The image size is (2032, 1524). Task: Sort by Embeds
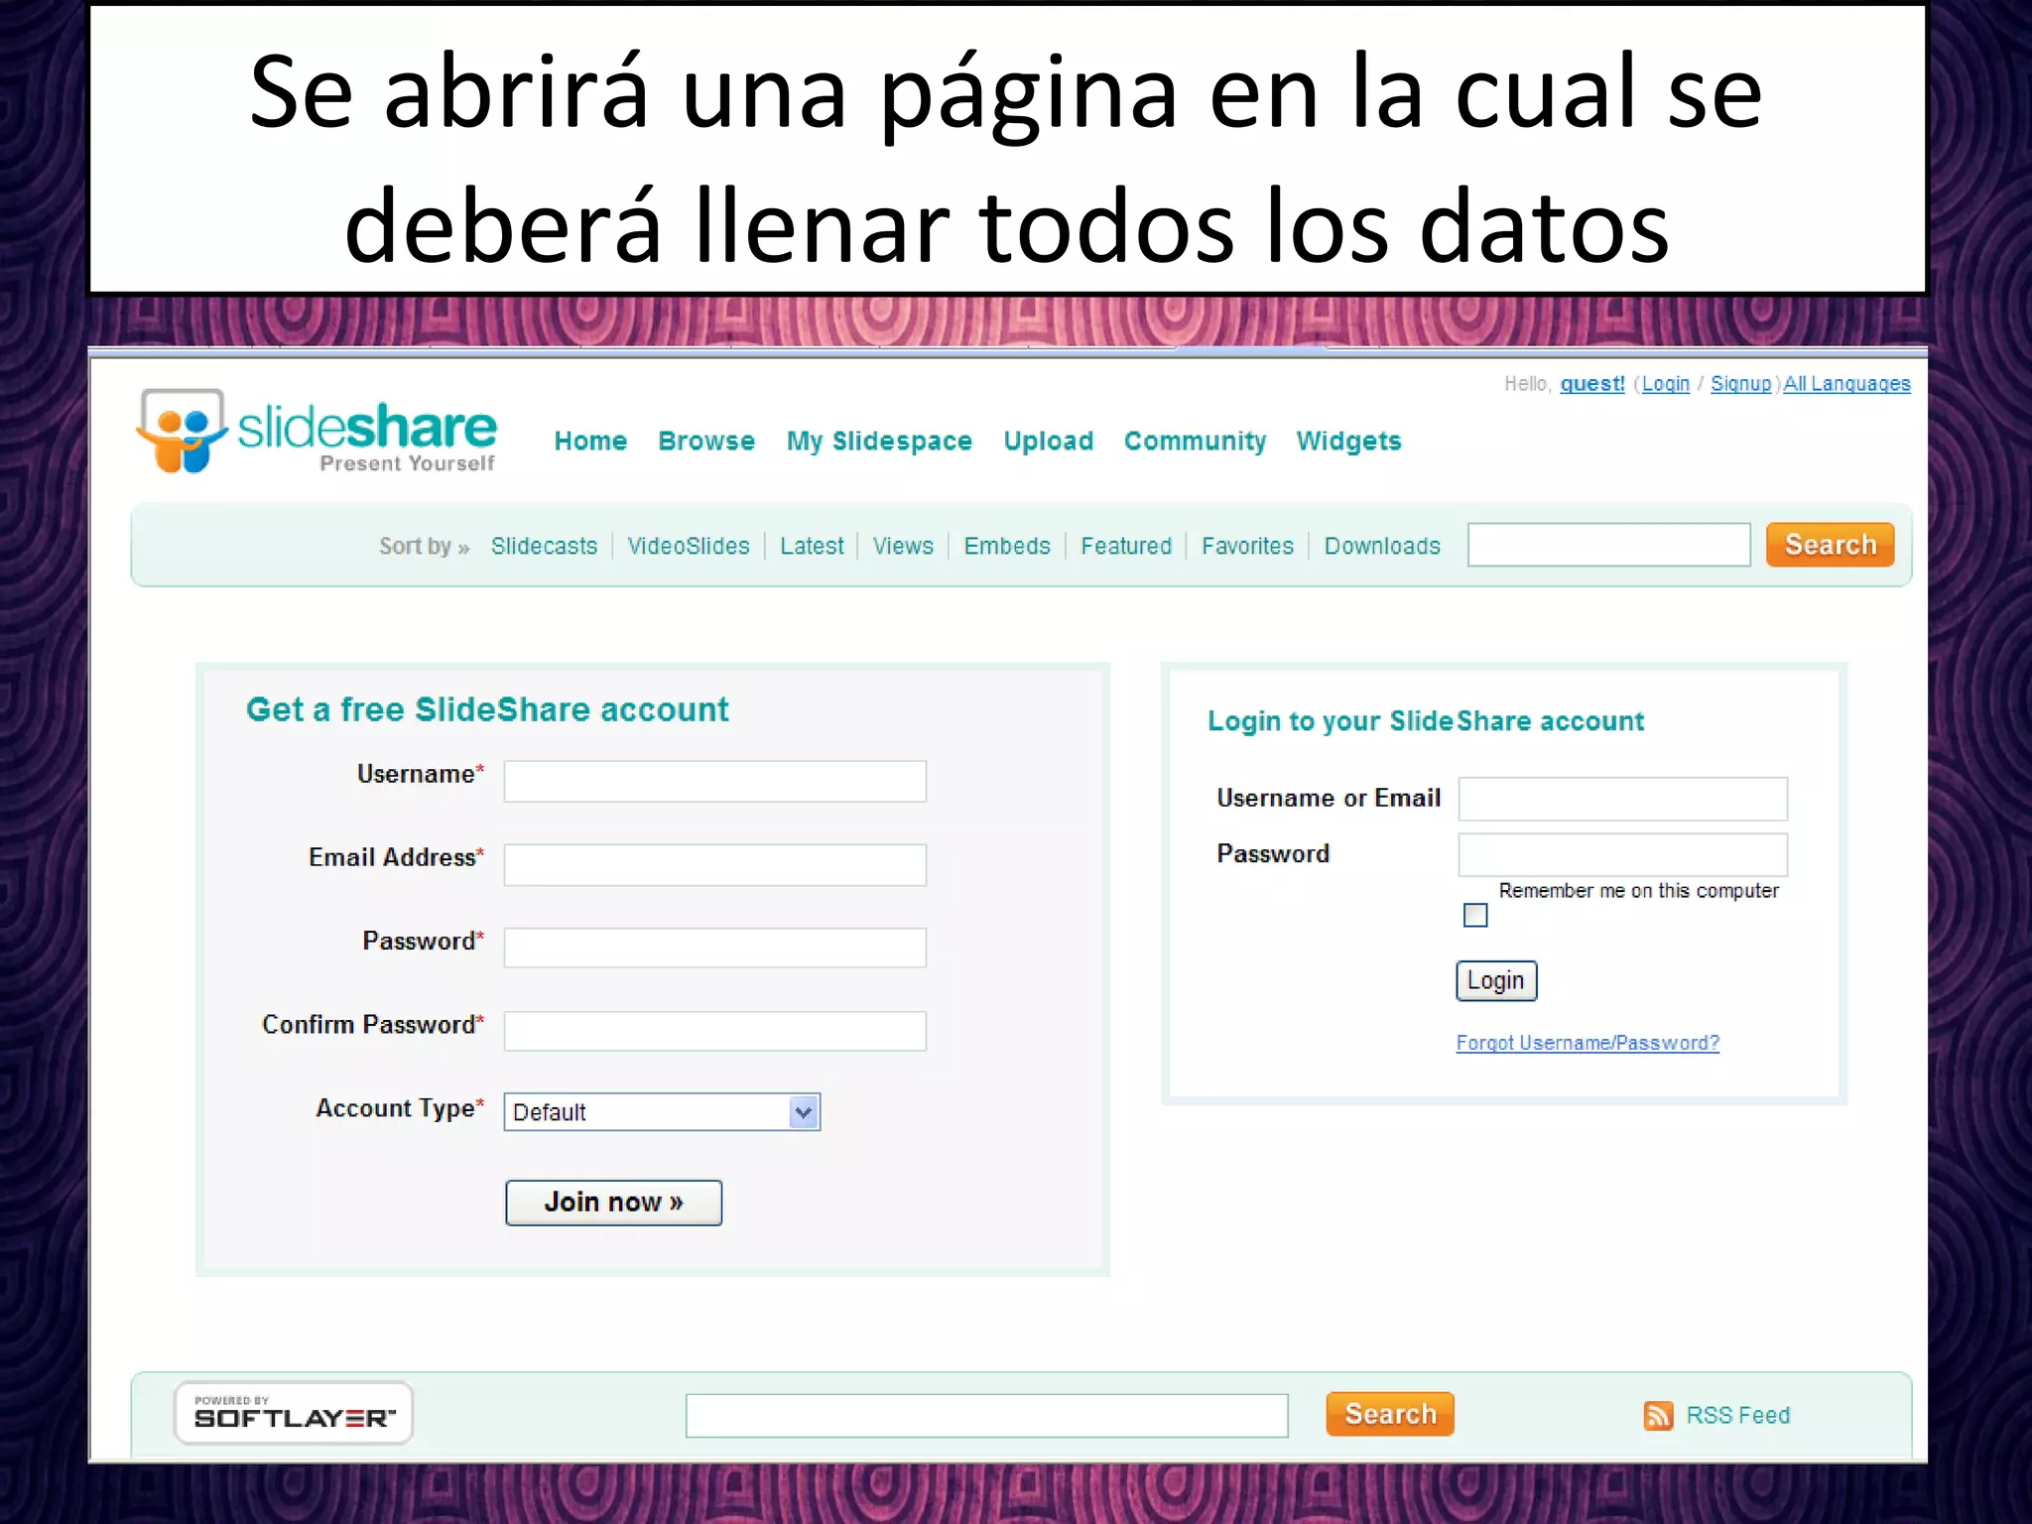coord(1007,546)
